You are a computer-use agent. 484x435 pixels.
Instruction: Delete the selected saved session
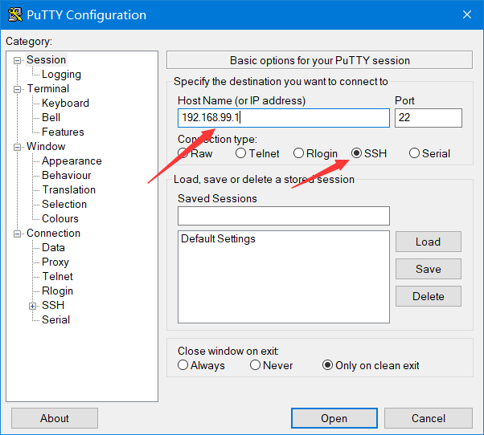tap(429, 296)
